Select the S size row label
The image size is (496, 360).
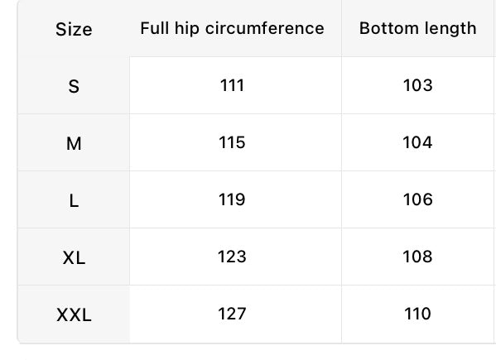click(x=74, y=86)
